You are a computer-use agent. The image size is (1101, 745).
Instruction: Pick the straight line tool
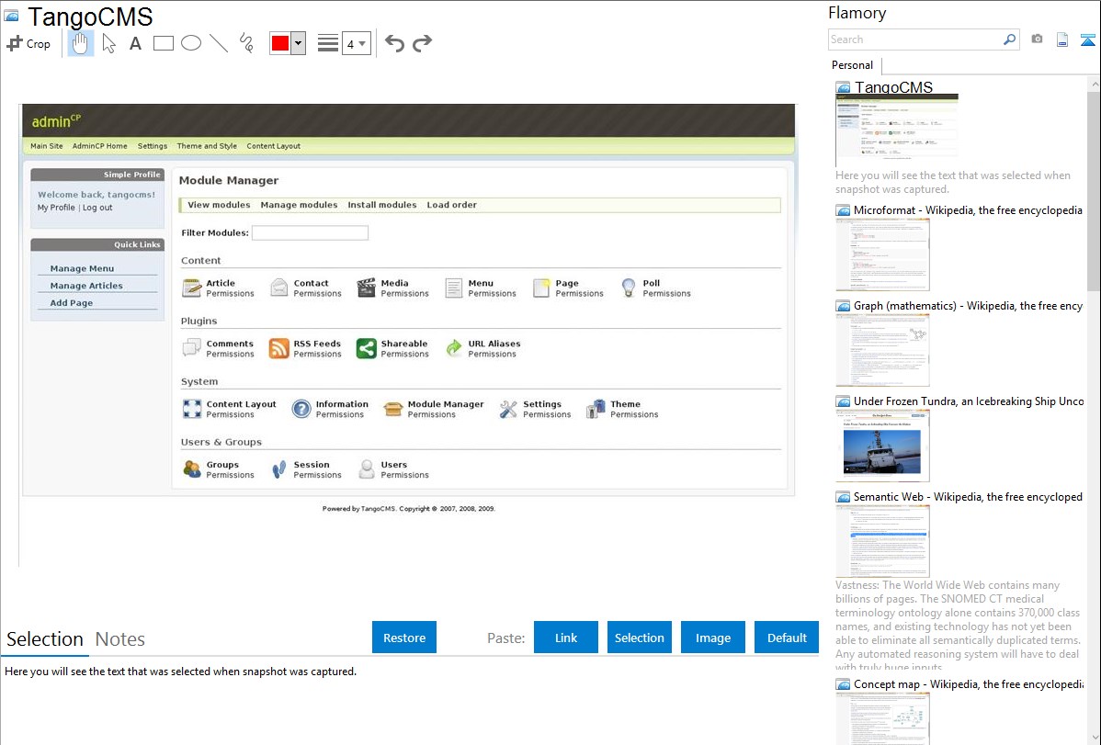(x=219, y=43)
